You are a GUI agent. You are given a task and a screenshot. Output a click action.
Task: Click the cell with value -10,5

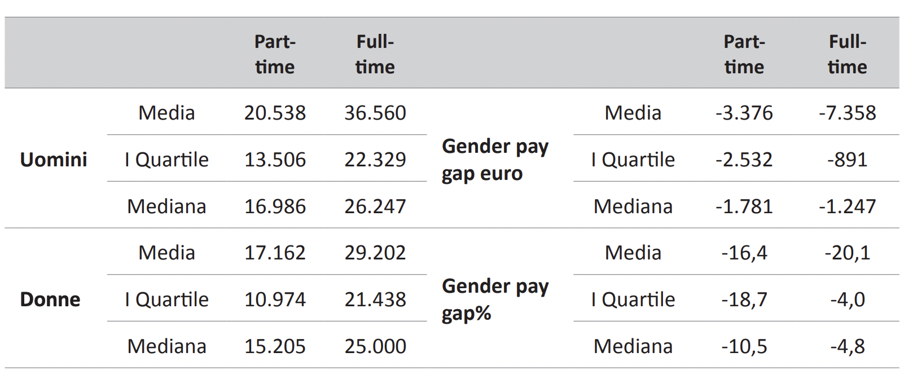pyautogui.click(x=744, y=346)
